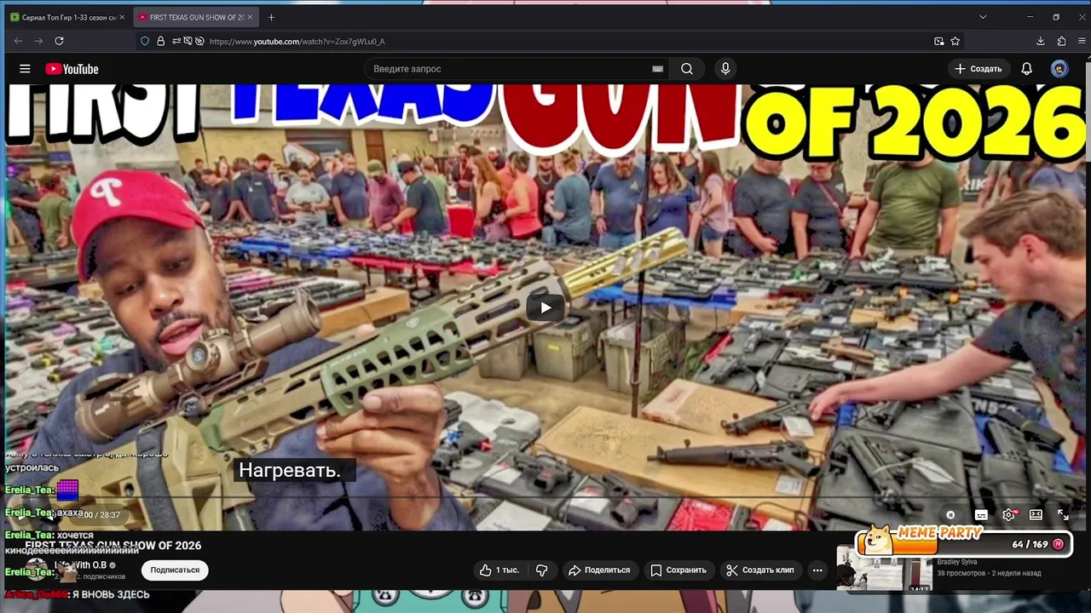Click the Создать клип button

point(759,570)
